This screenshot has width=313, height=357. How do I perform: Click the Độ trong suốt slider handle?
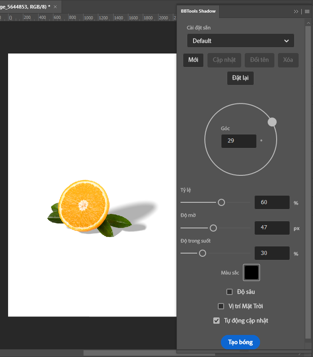203,253
